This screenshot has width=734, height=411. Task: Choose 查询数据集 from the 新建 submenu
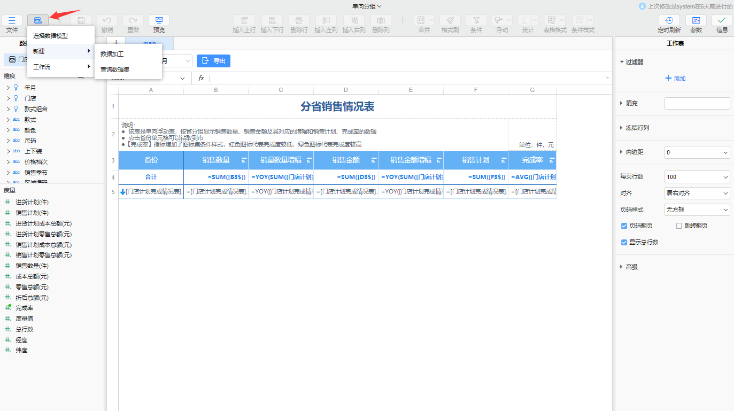point(114,69)
